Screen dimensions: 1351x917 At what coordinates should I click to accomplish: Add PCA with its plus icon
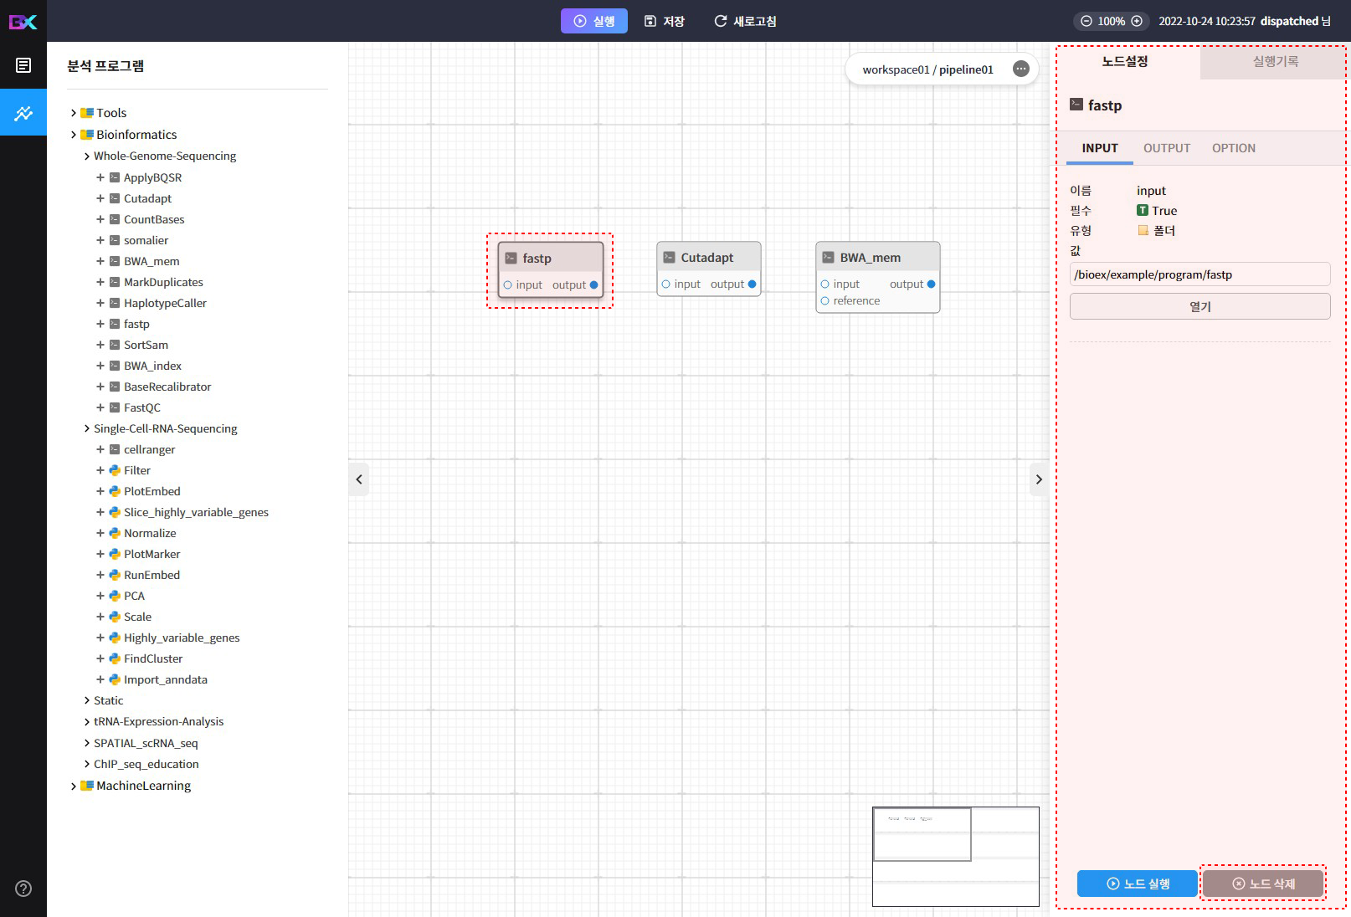coord(100,596)
